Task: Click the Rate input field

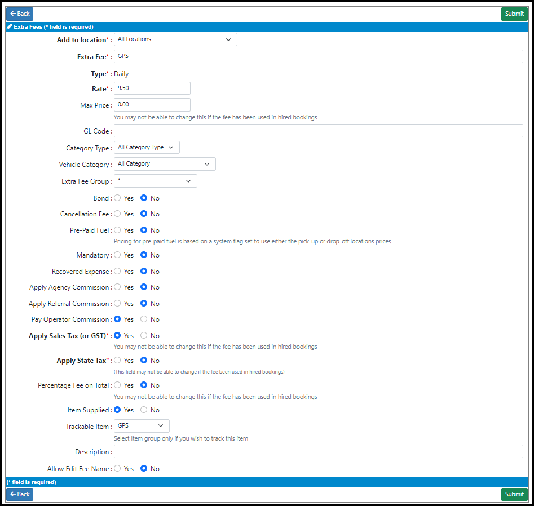Action: click(152, 88)
